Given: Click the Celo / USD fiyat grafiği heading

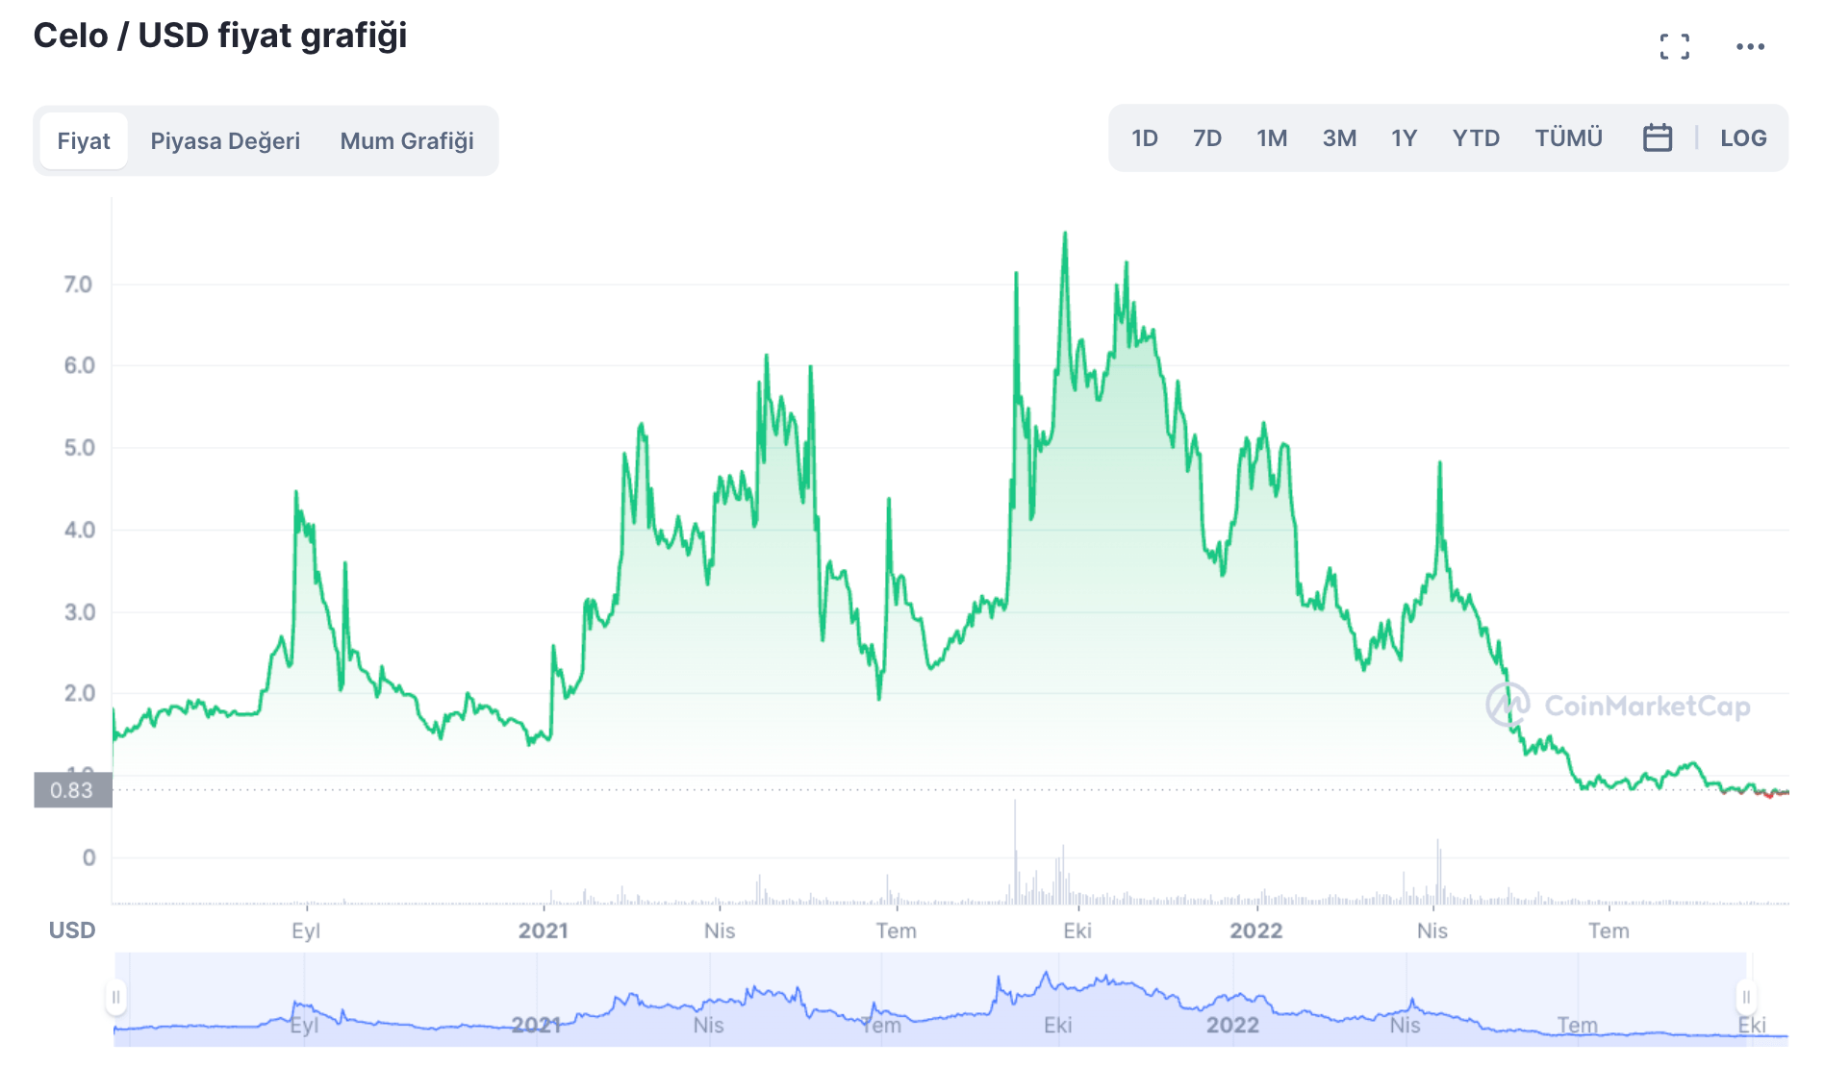Looking at the screenshot, I should pos(220,37).
